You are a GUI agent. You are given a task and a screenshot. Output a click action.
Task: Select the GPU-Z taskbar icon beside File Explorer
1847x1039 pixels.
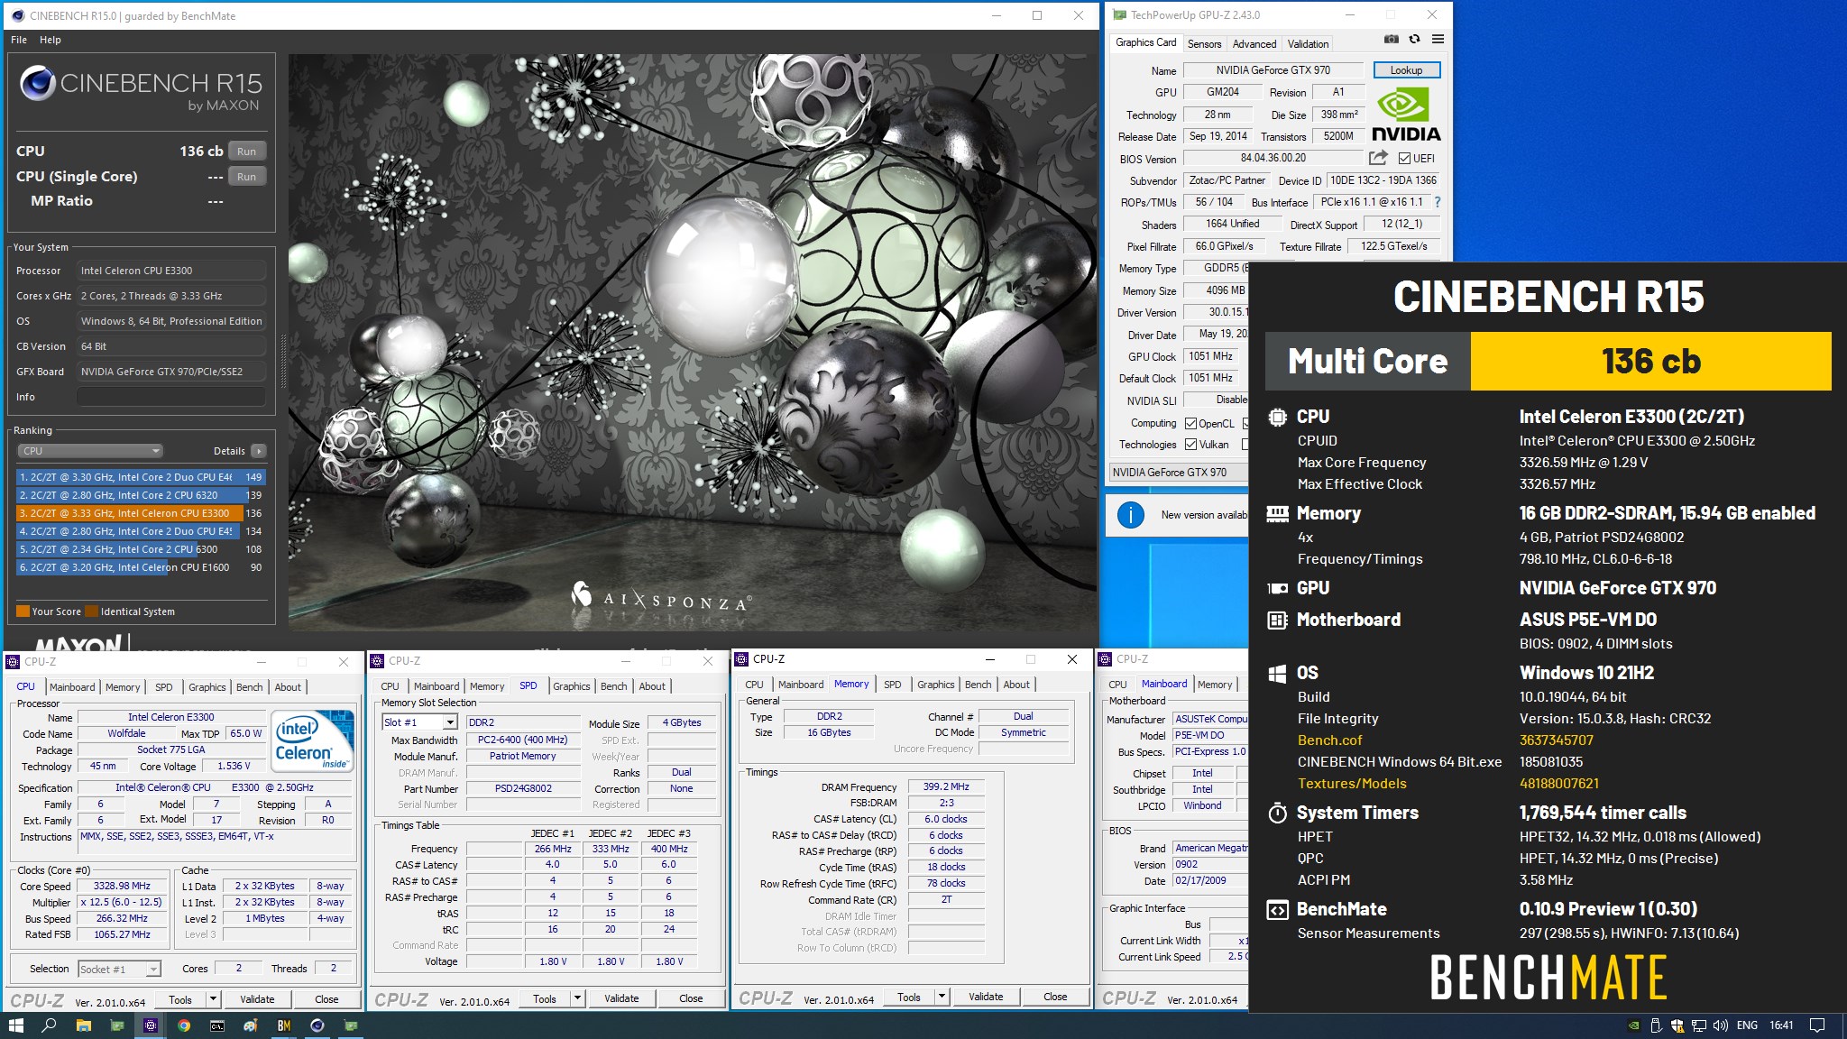click(x=117, y=1025)
